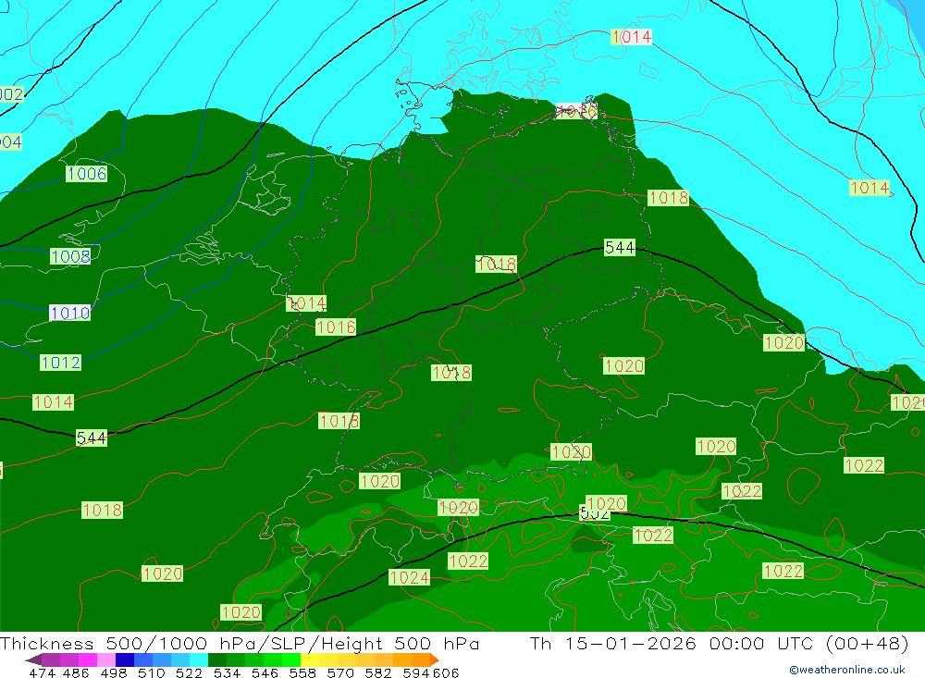This screenshot has height=678, width=925.
Task: Click legend value 594
Action: 415,672
